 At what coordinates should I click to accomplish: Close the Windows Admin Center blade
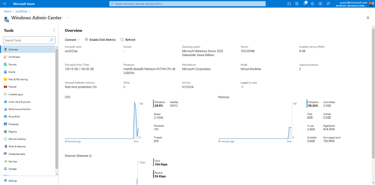coord(368,18)
